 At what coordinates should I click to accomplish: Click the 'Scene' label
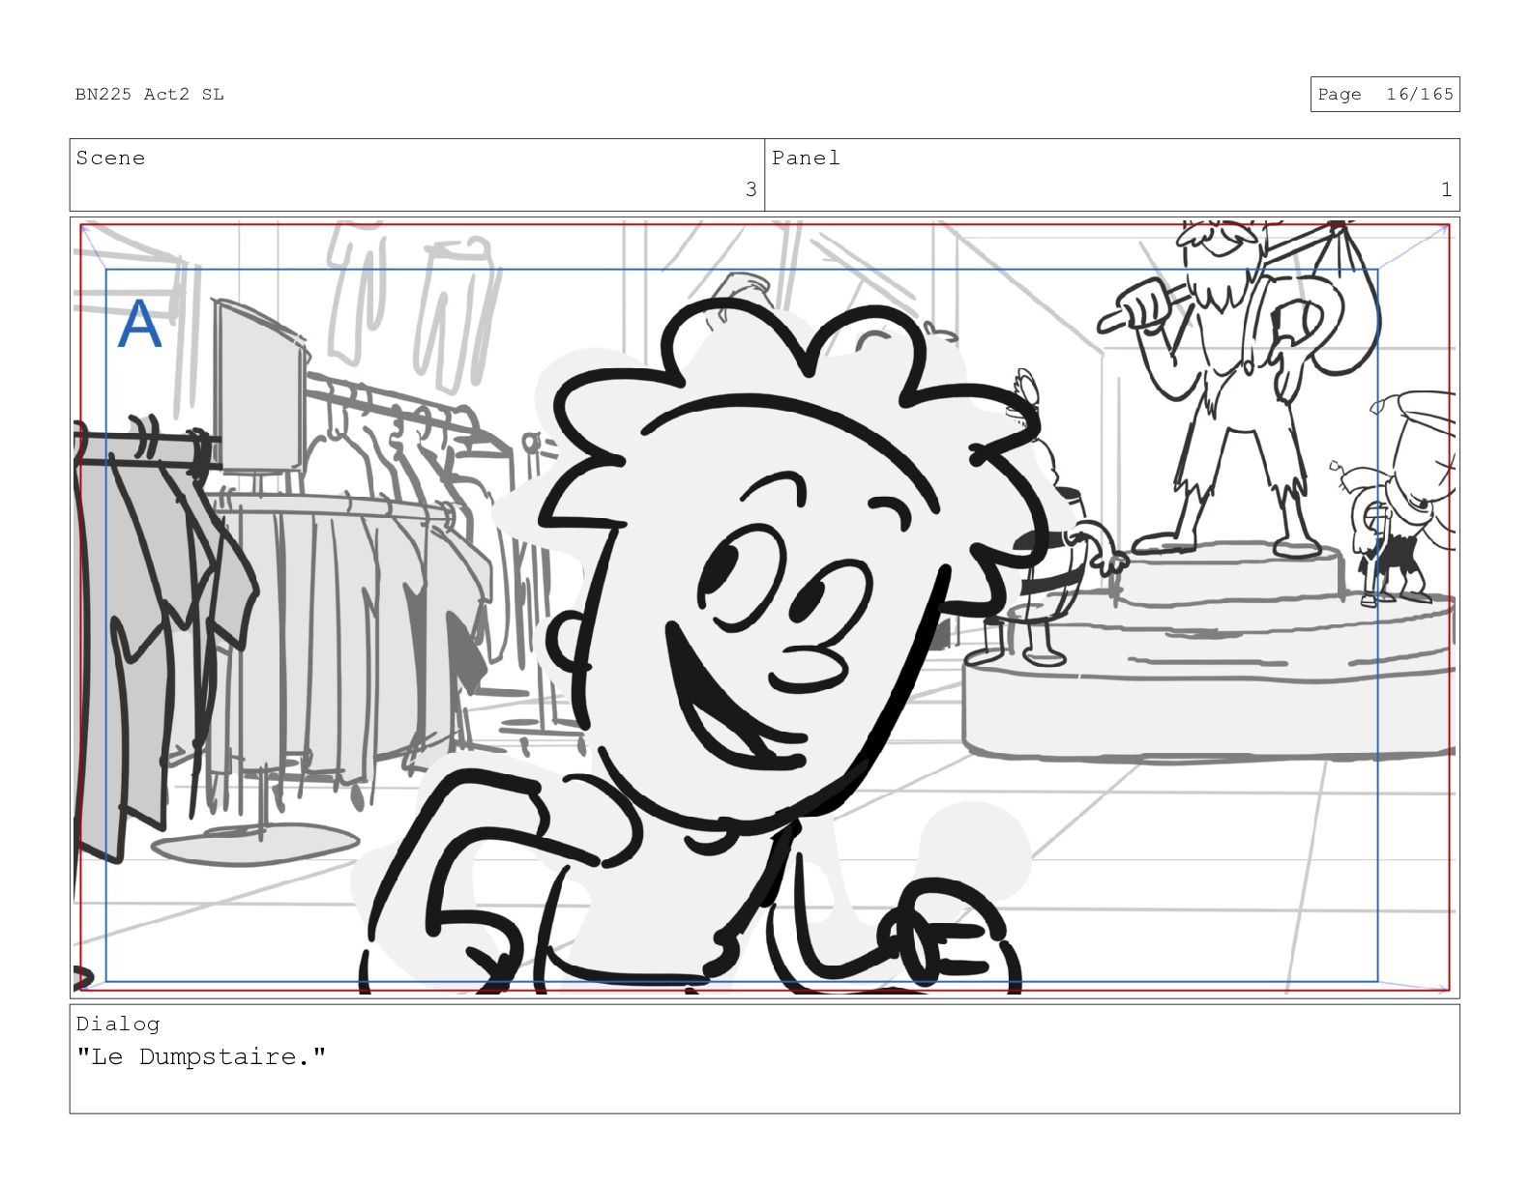click(110, 158)
